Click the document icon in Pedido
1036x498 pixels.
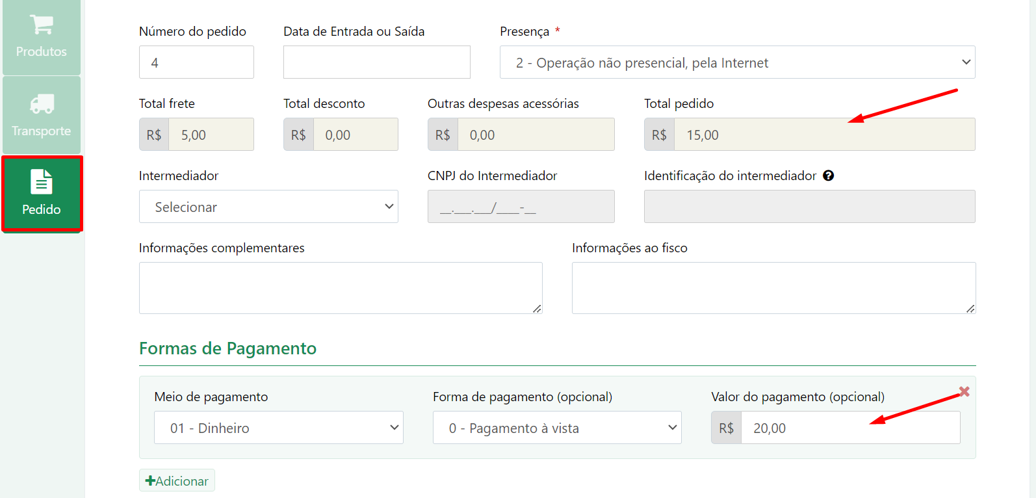(x=42, y=182)
